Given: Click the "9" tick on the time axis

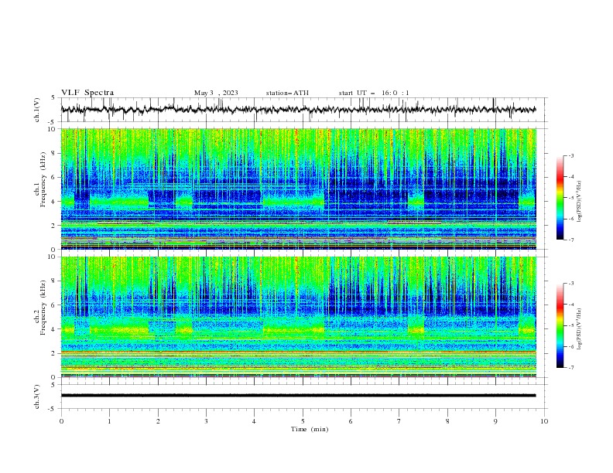Looking at the screenshot, I should [495, 421].
